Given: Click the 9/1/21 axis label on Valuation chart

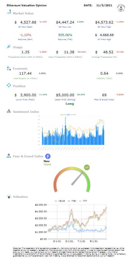Looking at the screenshot, I should [94, 241].
